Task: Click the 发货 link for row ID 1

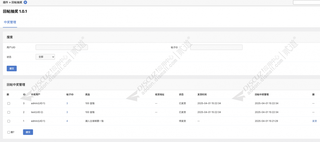Action: 314,121
